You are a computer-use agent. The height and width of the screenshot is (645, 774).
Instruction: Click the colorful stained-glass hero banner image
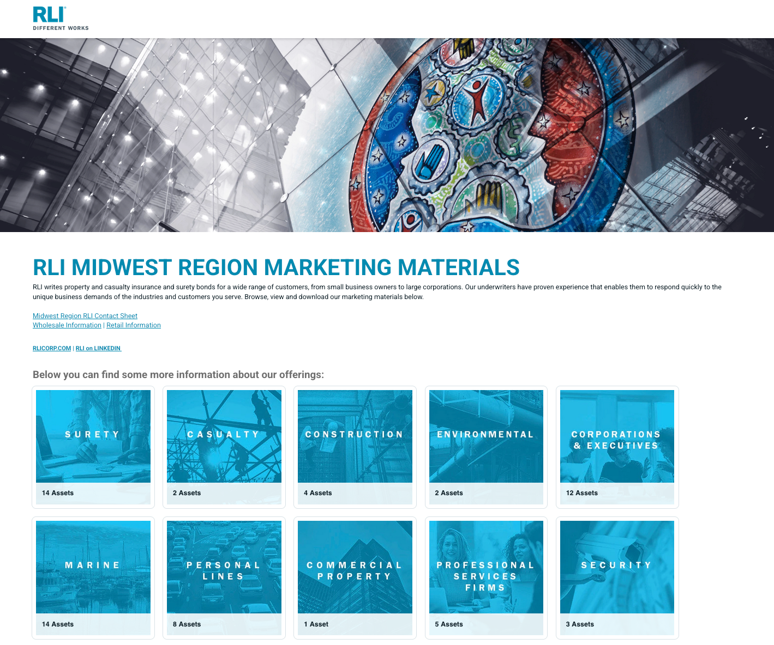[x=387, y=135]
